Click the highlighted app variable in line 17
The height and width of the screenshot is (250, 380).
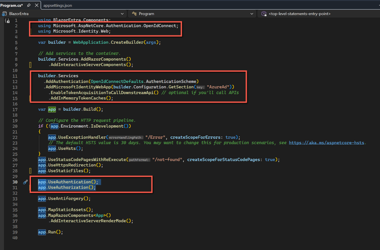pyautogui.click(x=51, y=109)
